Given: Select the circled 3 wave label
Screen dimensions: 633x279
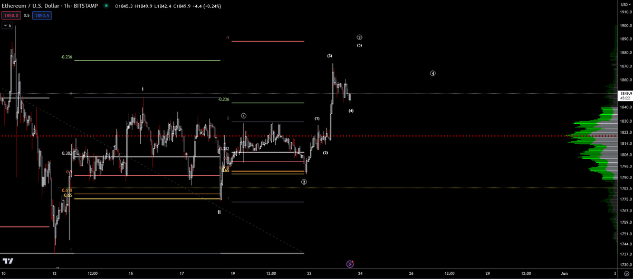Looking at the screenshot, I should [x=359, y=37].
